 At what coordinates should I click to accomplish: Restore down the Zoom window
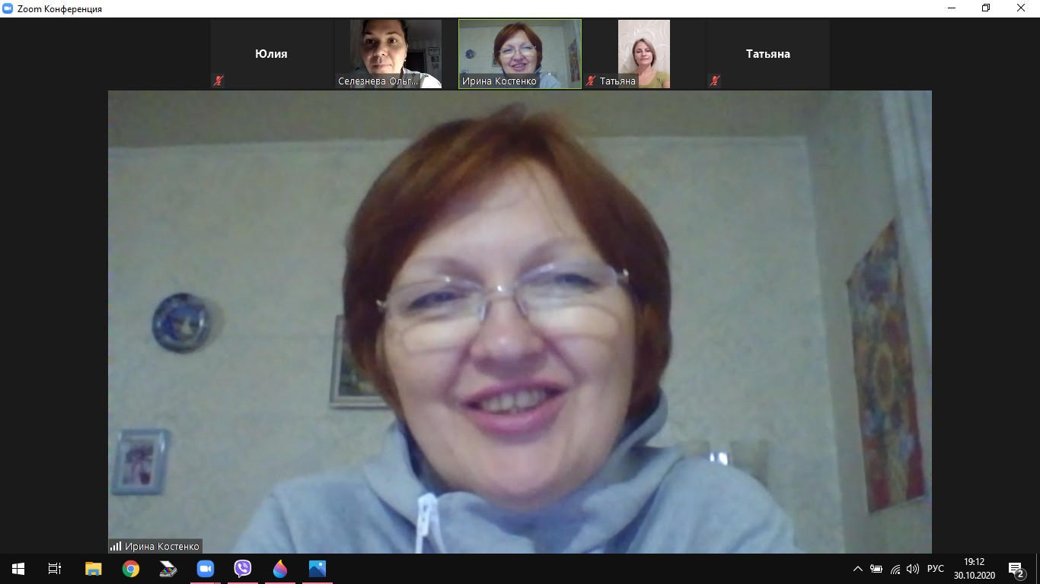point(986,8)
